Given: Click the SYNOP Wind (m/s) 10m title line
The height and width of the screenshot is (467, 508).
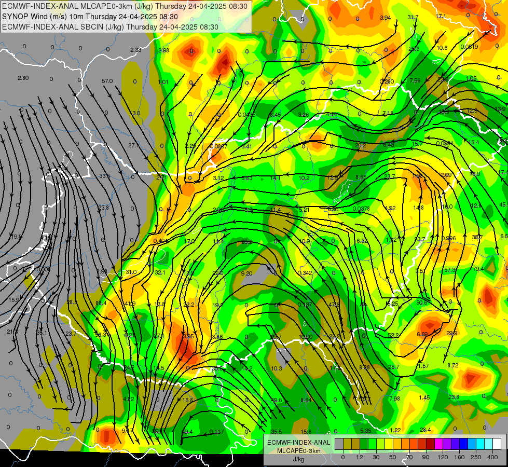Looking at the screenshot, I should [90, 17].
